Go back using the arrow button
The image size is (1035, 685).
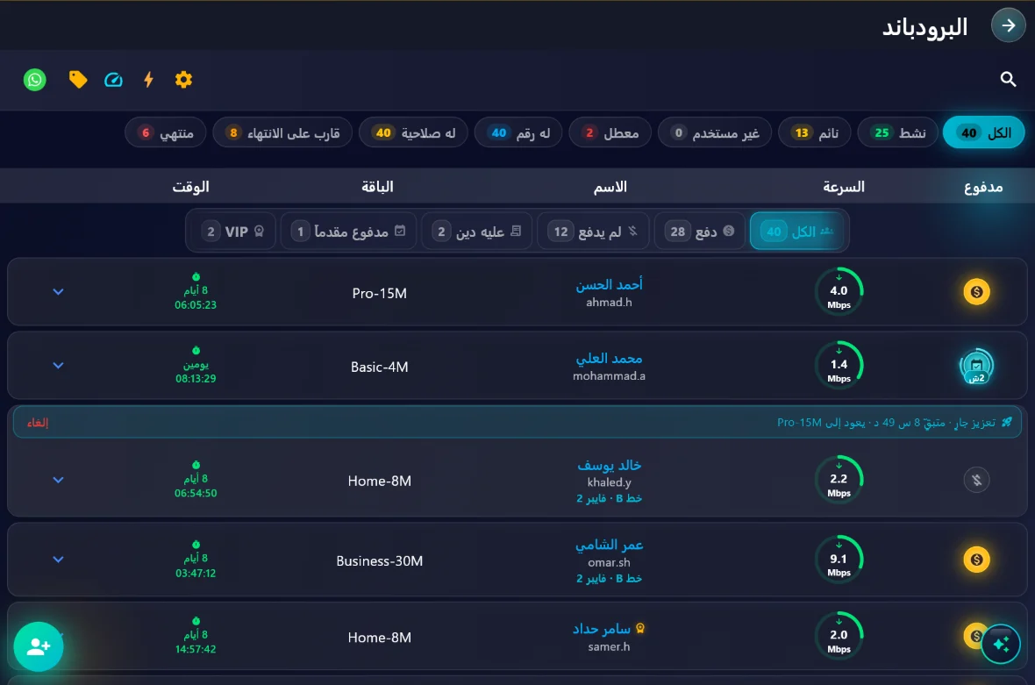(x=1008, y=25)
